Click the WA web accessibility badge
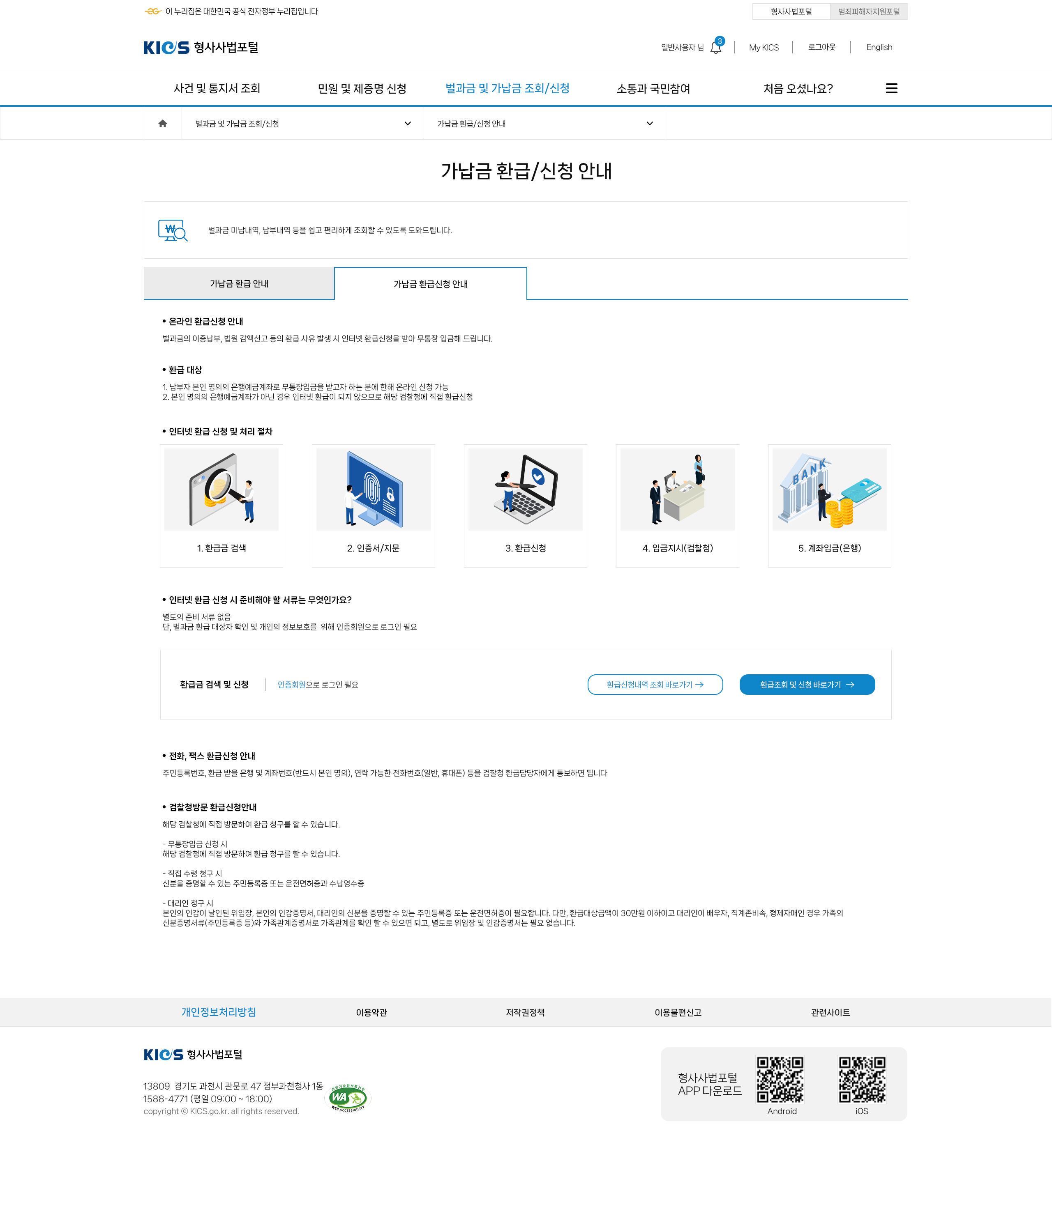1052x1232 pixels. point(348,1098)
